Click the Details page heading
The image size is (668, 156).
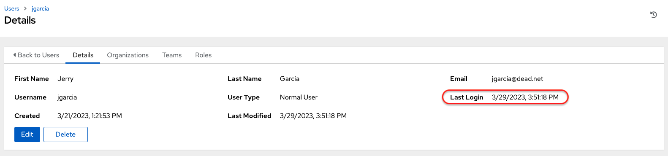point(20,20)
